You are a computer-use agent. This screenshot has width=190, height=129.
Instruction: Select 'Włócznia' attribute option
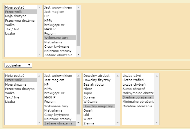[x=99, y=102]
